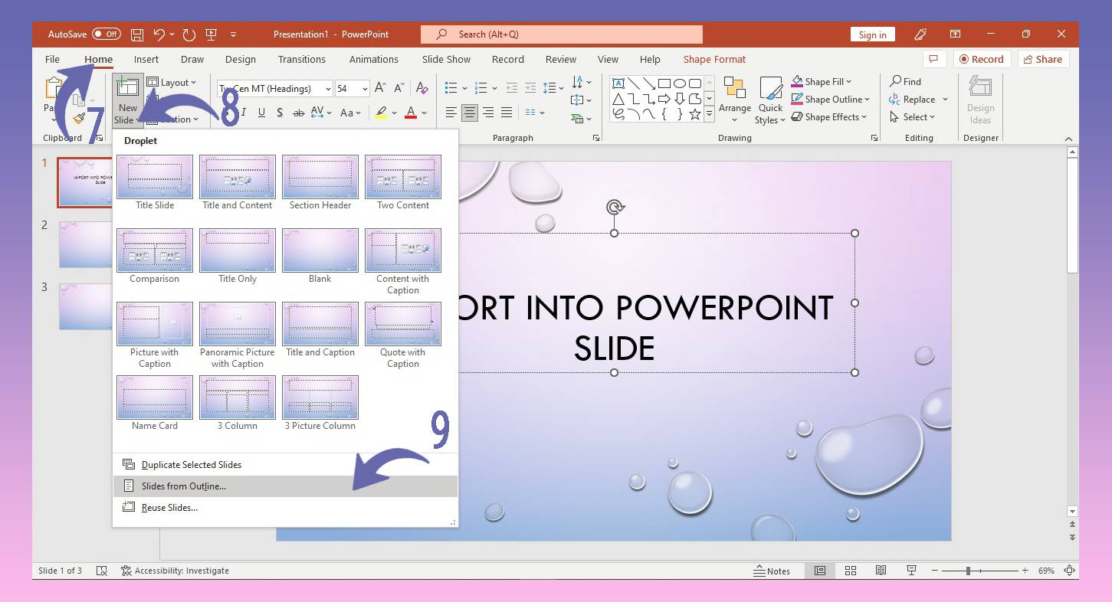Screen dimensions: 1112x602
Task: Toggle Notes pane
Action: (x=772, y=571)
